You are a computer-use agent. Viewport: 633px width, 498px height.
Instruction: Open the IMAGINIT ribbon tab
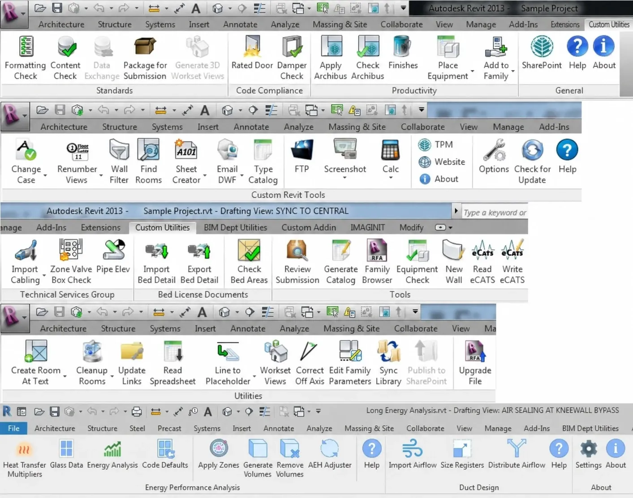pyautogui.click(x=367, y=227)
